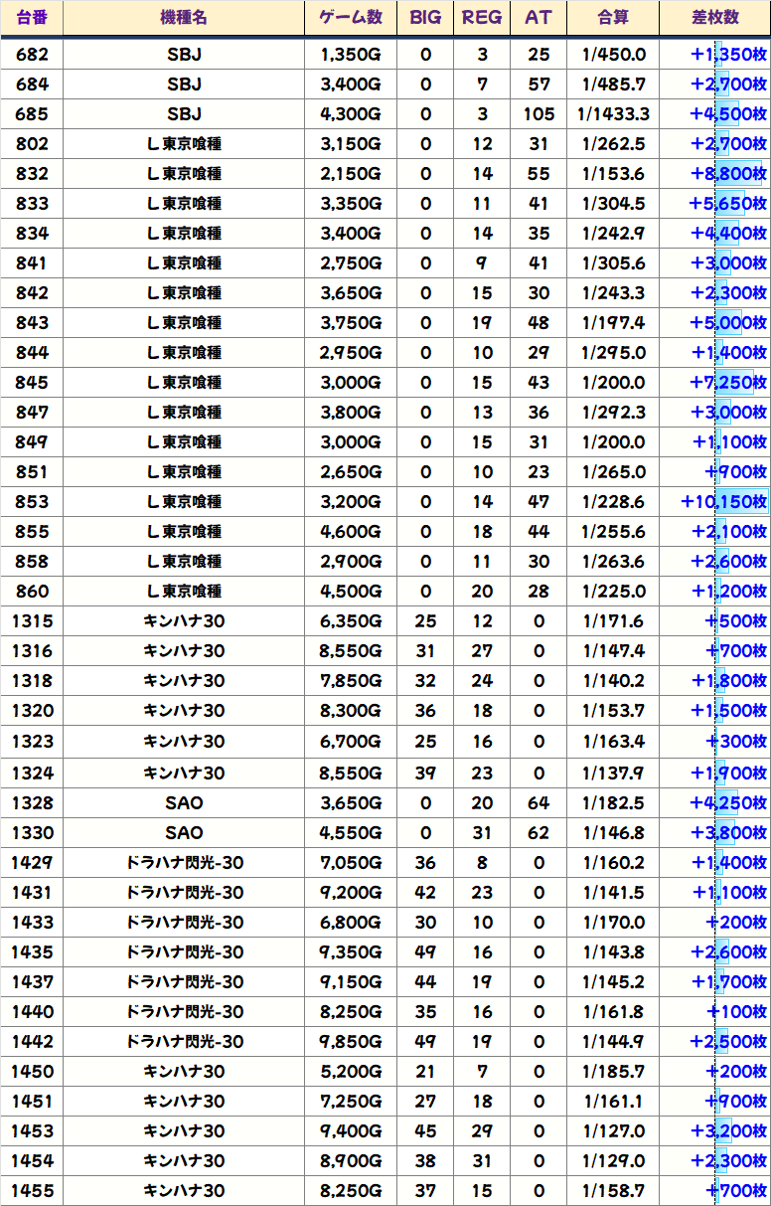Click the 9,850G game count cell
This screenshot has height=1206, width=771.
(351, 1041)
